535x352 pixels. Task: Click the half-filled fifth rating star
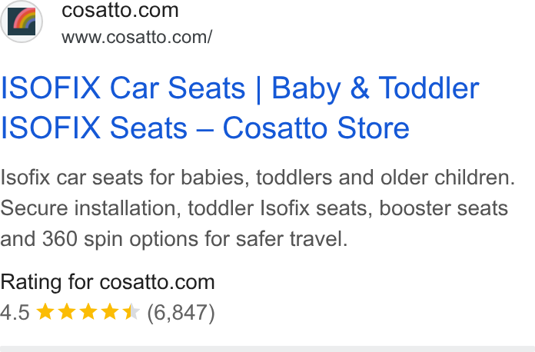point(131,312)
